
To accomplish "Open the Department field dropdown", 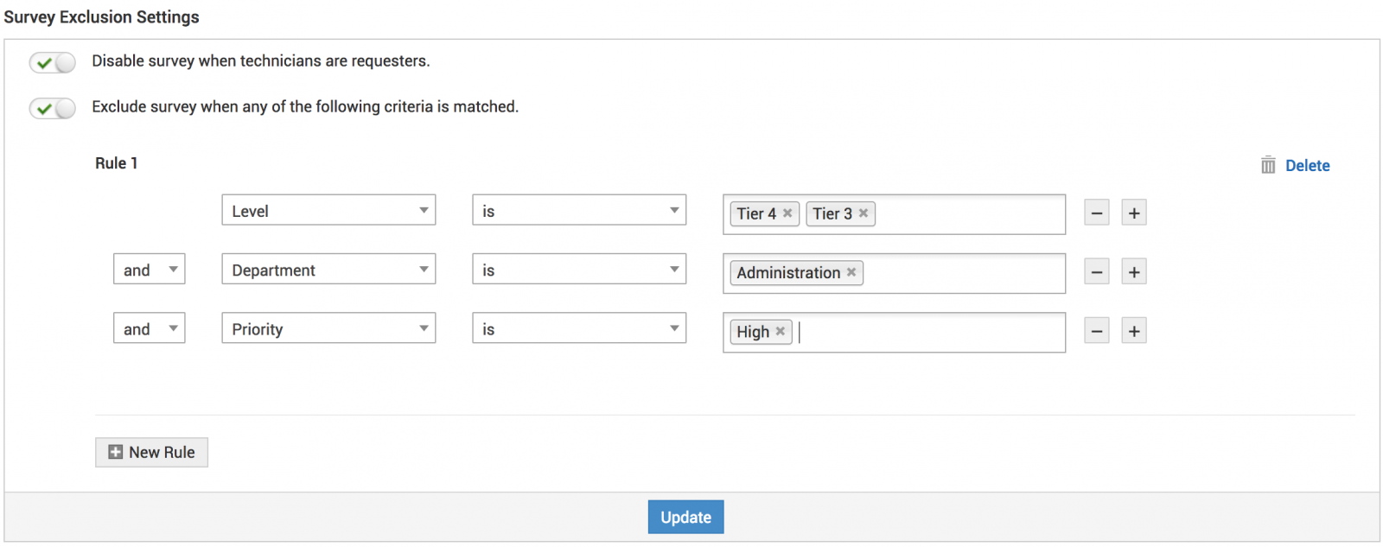I will click(x=328, y=269).
